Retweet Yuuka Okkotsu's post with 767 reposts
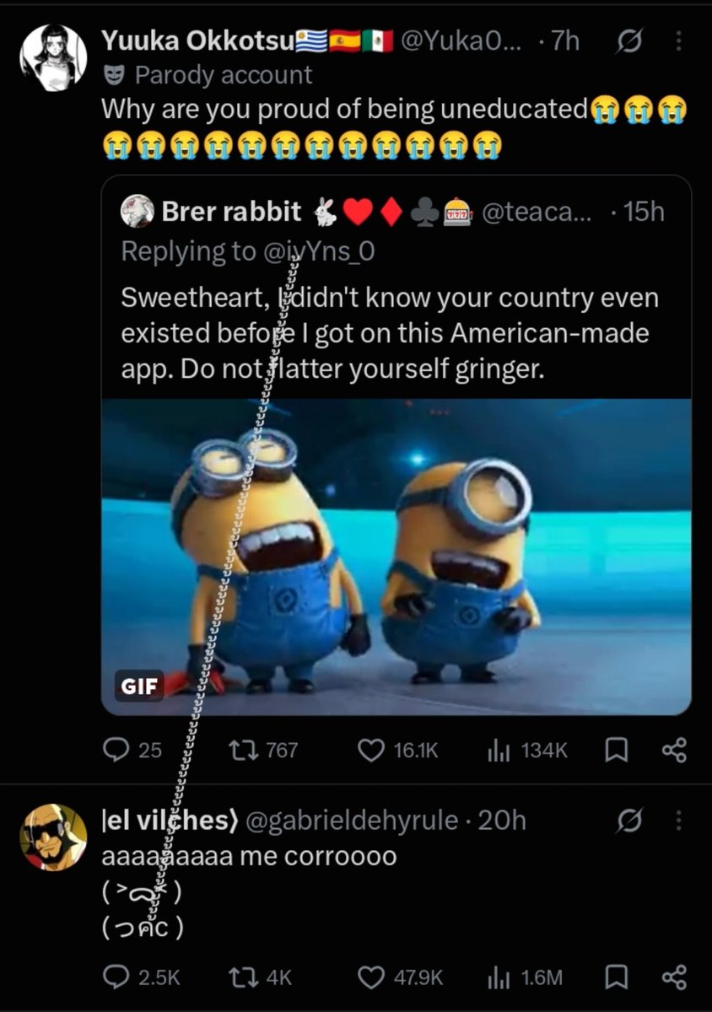Image resolution: width=712 pixels, height=1012 pixels. [243, 749]
